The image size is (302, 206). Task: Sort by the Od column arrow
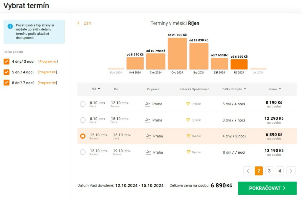coord(99,89)
